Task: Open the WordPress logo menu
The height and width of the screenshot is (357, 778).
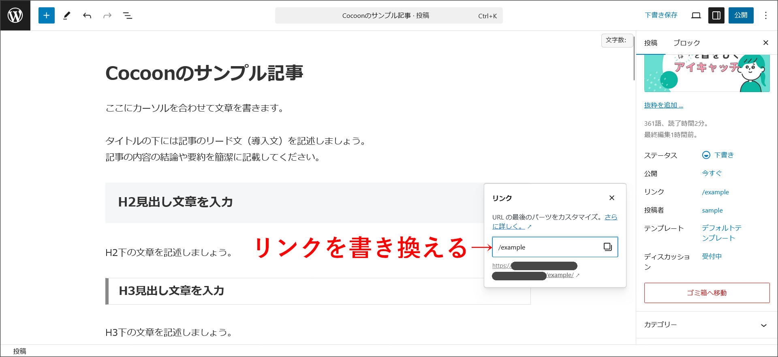Action: coord(15,15)
